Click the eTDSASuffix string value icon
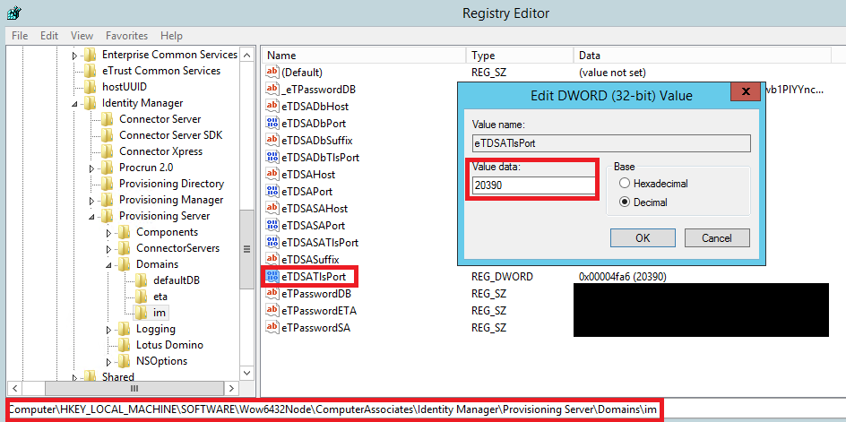Screen dimensions: 846x422 click(x=272, y=260)
